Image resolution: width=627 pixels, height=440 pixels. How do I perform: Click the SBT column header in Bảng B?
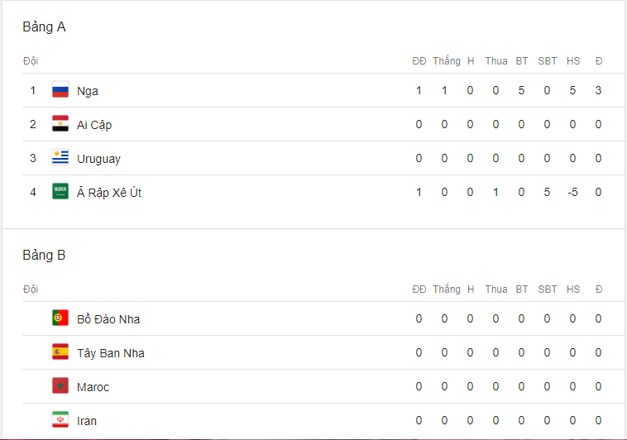548,289
